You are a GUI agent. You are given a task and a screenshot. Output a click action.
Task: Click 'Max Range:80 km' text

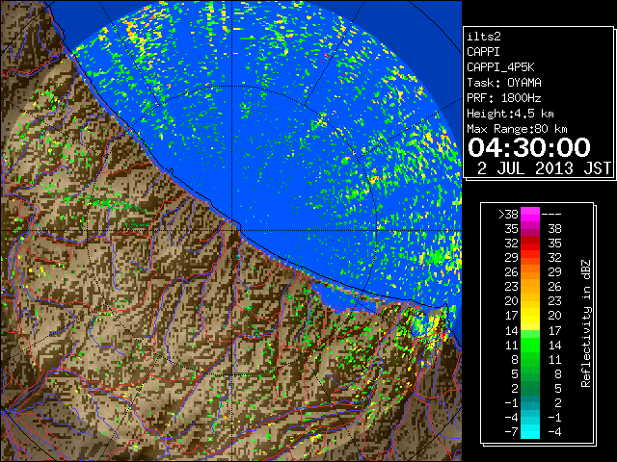point(517,129)
